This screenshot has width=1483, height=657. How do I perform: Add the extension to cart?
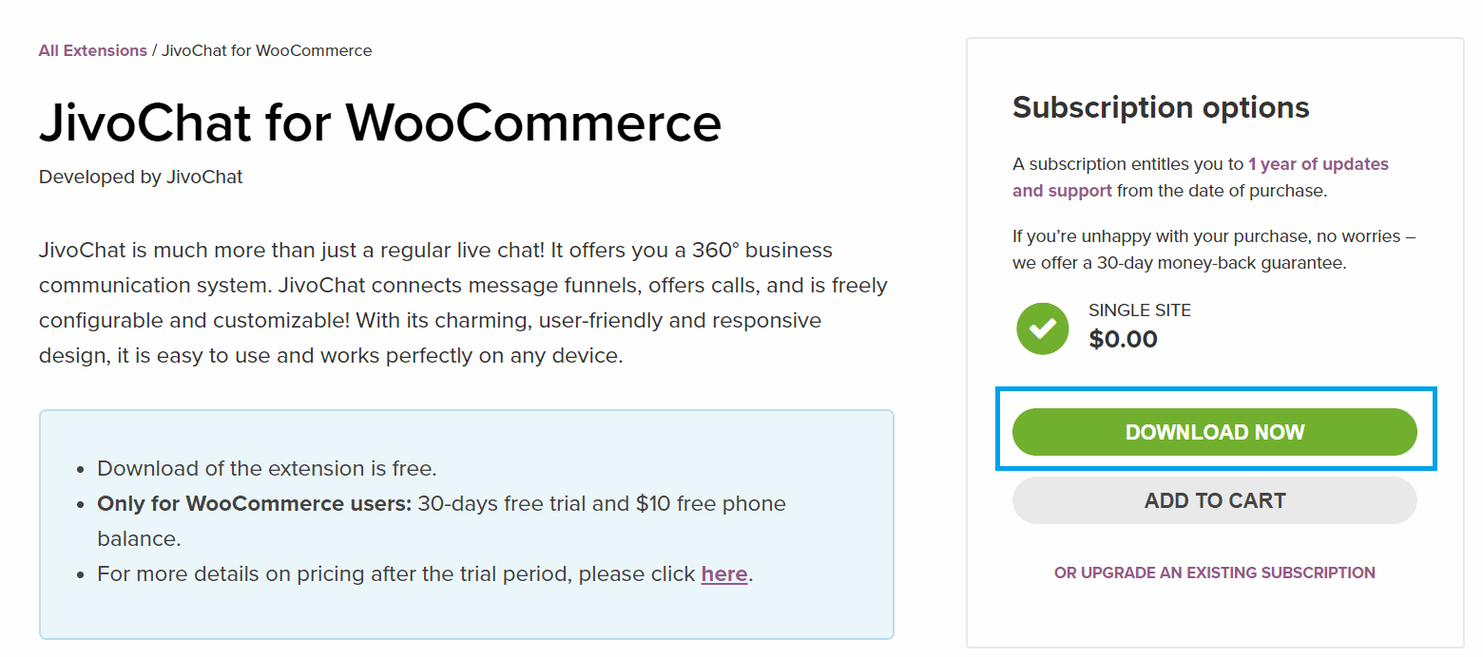[1215, 500]
